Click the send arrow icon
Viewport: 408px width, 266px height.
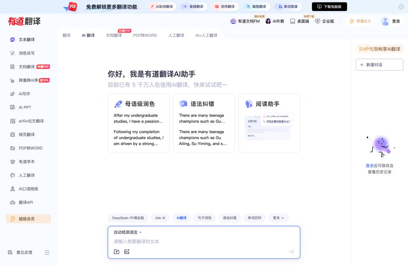(292, 252)
